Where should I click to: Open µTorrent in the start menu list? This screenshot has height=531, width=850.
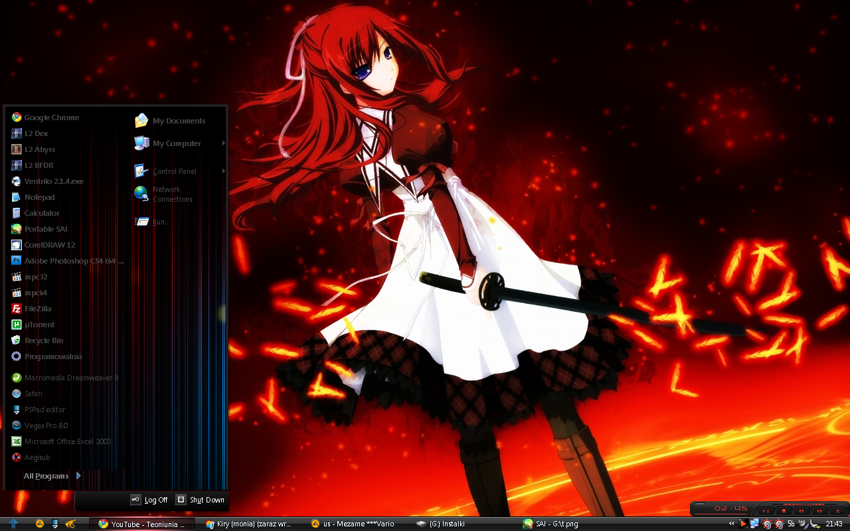[39, 325]
